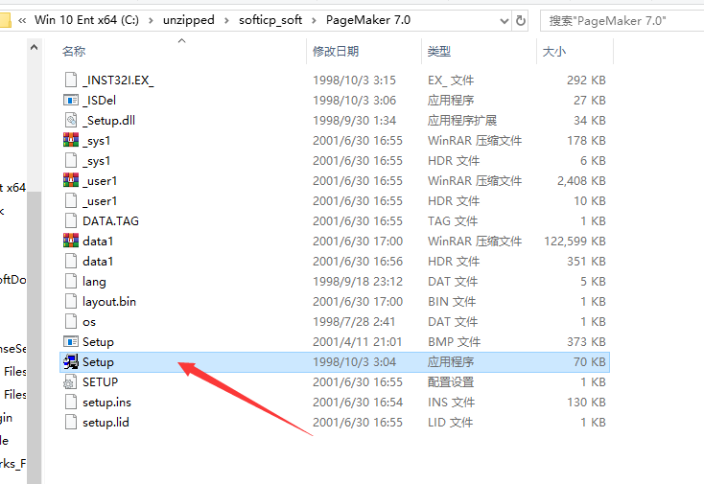704x484 pixels.
Task: Select the data1 HDR file icon
Action: tap(71, 261)
